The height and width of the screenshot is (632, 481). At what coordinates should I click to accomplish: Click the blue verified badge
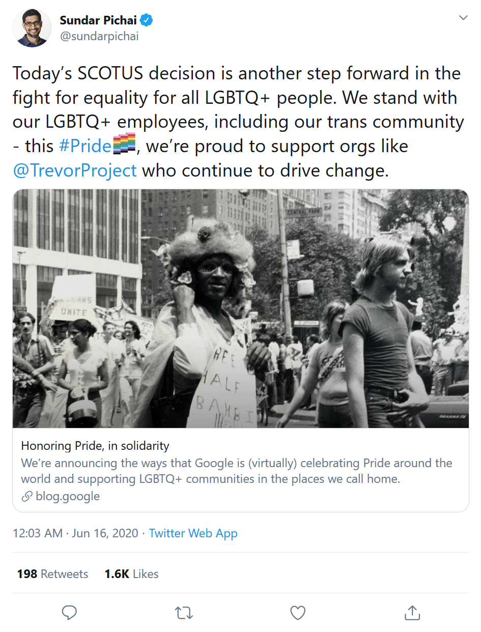click(x=147, y=20)
